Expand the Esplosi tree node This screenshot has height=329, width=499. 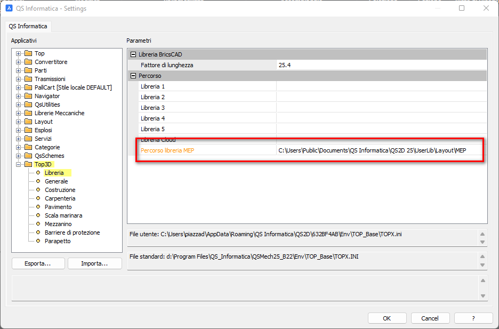point(19,131)
